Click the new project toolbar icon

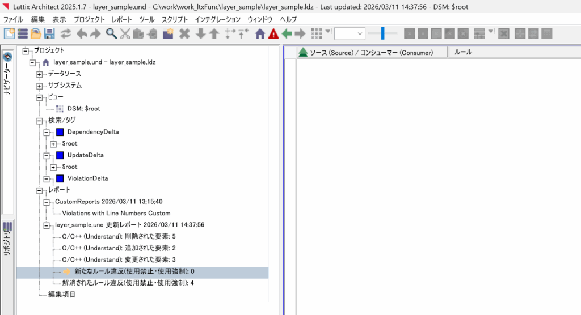(9, 34)
